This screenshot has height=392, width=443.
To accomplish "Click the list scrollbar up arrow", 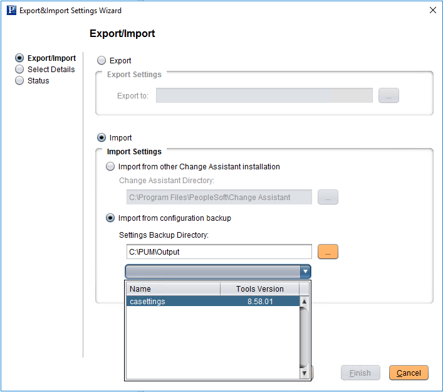I will pos(304,301).
